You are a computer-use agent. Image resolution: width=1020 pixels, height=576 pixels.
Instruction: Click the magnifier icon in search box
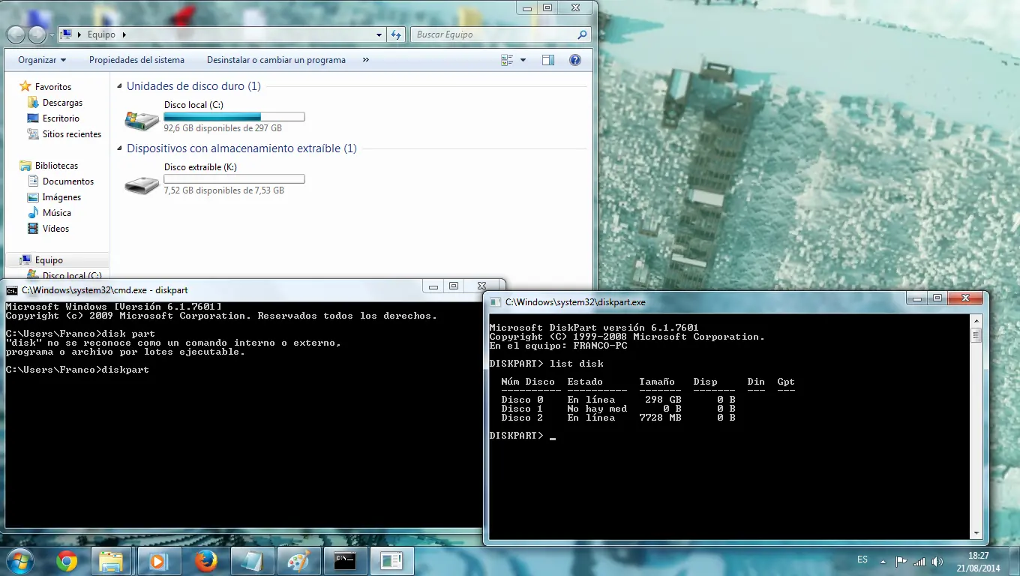click(582, 34)
